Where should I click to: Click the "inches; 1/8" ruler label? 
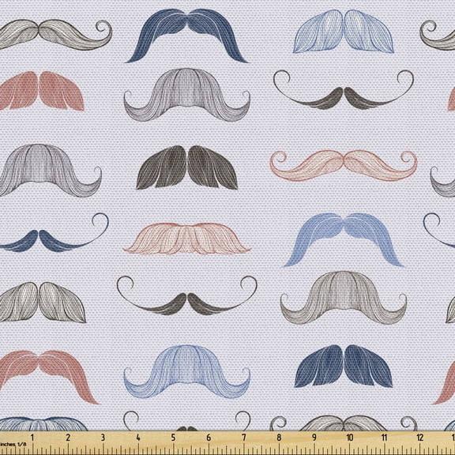tap(13, 444)
